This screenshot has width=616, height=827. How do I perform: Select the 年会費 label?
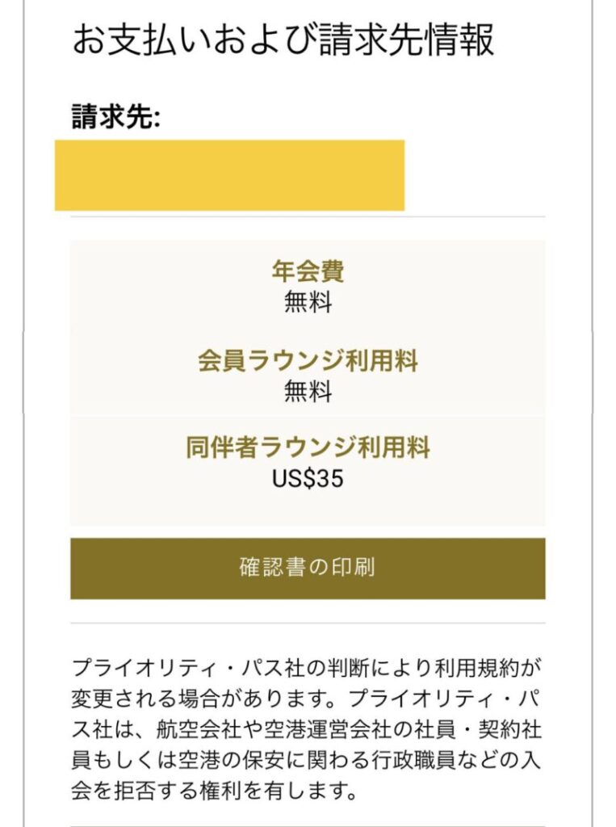click(x=308, y=271)
